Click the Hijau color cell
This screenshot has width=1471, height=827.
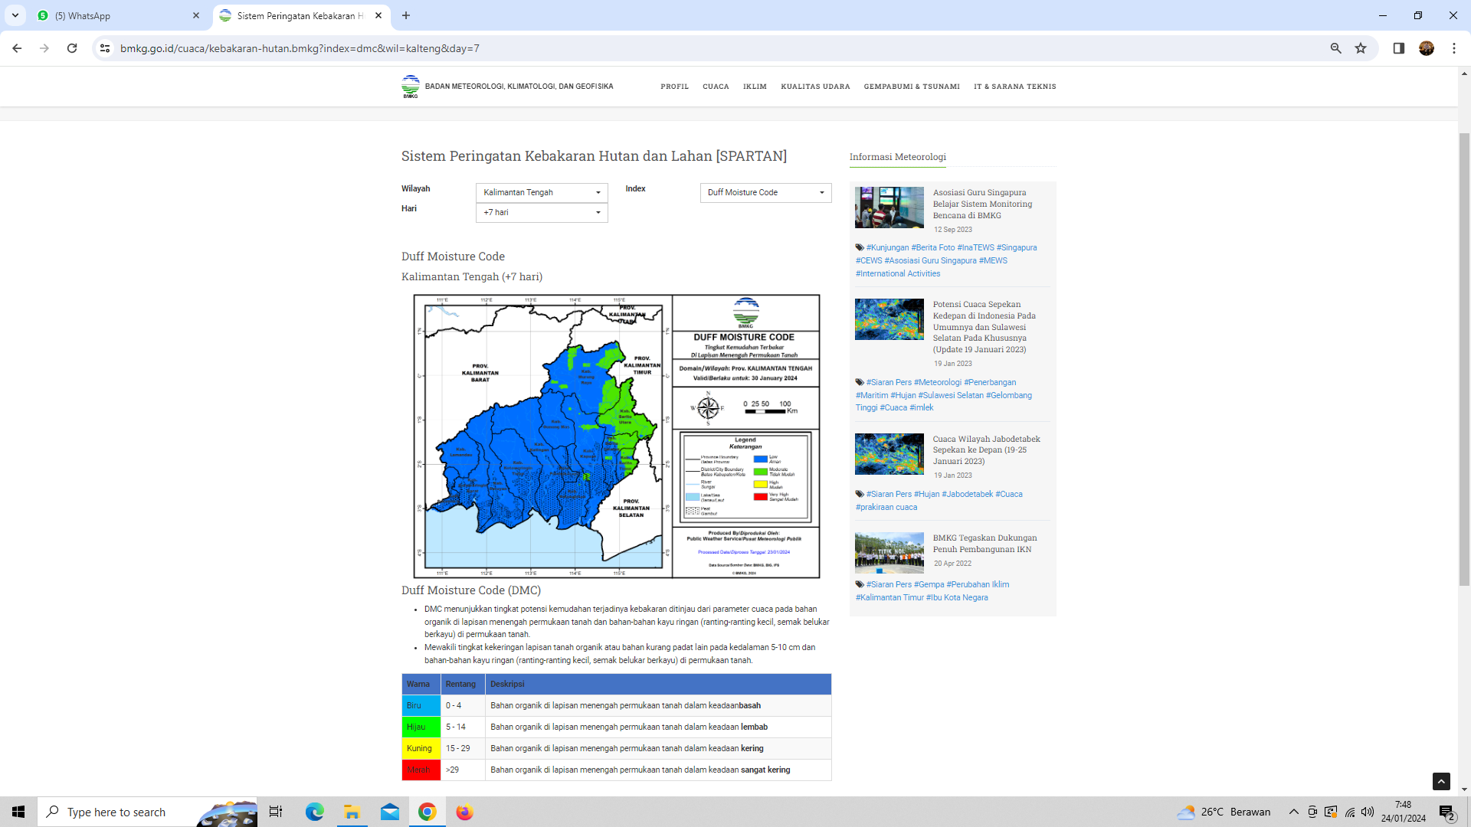(421, 727)
